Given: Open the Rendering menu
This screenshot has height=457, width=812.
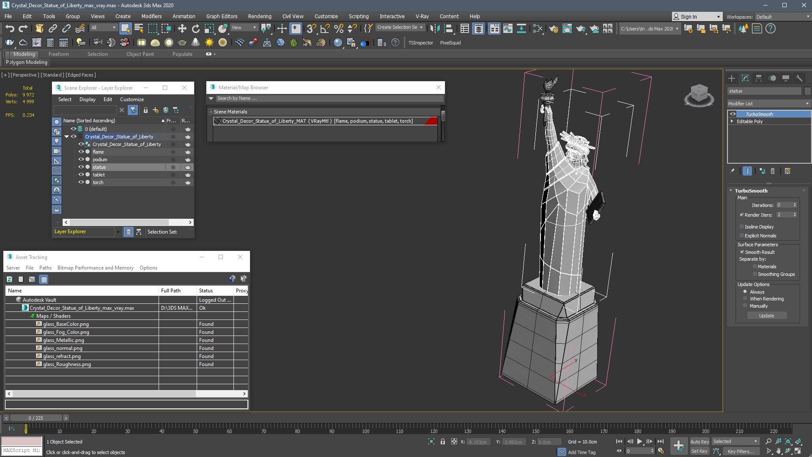Looking at the screenshot, I should pyautogui.click(x=260, y=17).
